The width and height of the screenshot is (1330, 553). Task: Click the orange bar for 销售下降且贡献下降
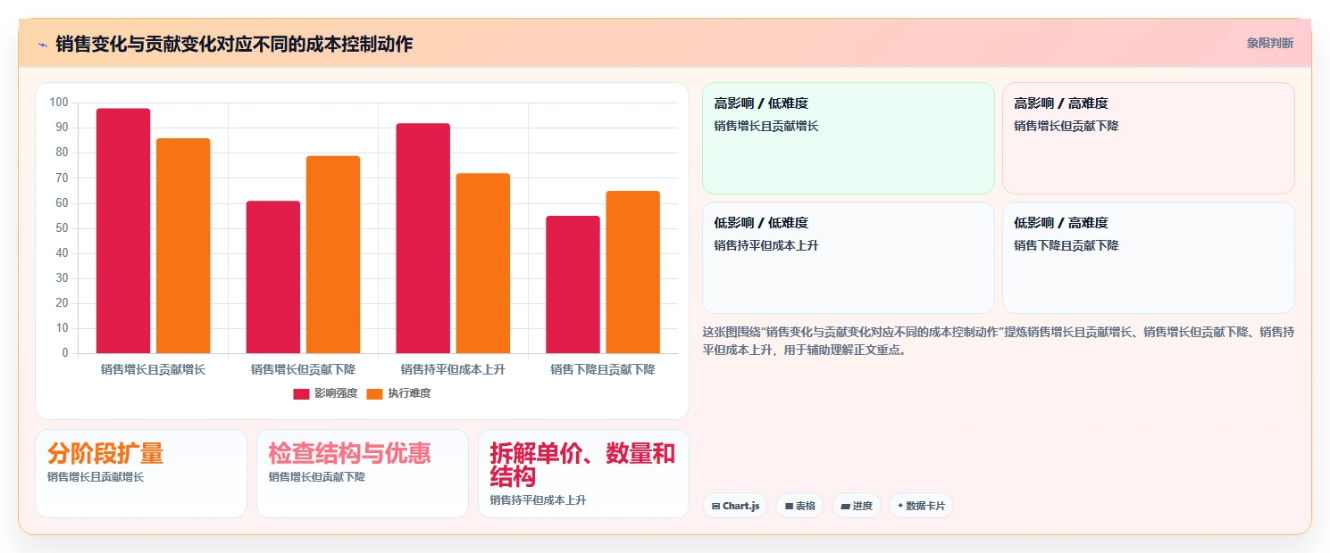tap(633, 272)
